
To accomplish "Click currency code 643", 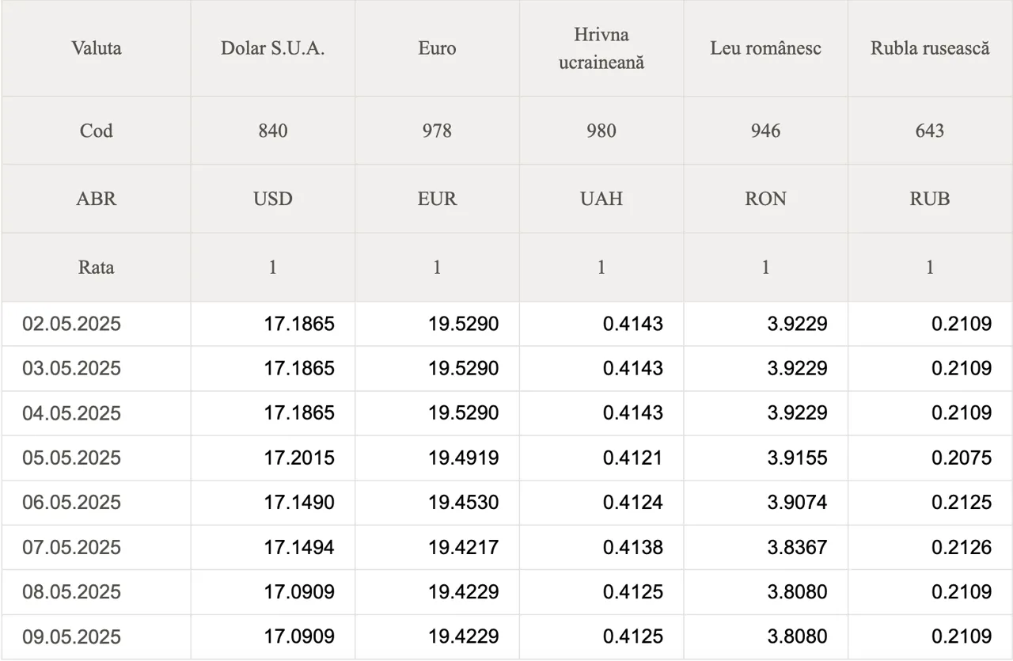I will [930, 131].
